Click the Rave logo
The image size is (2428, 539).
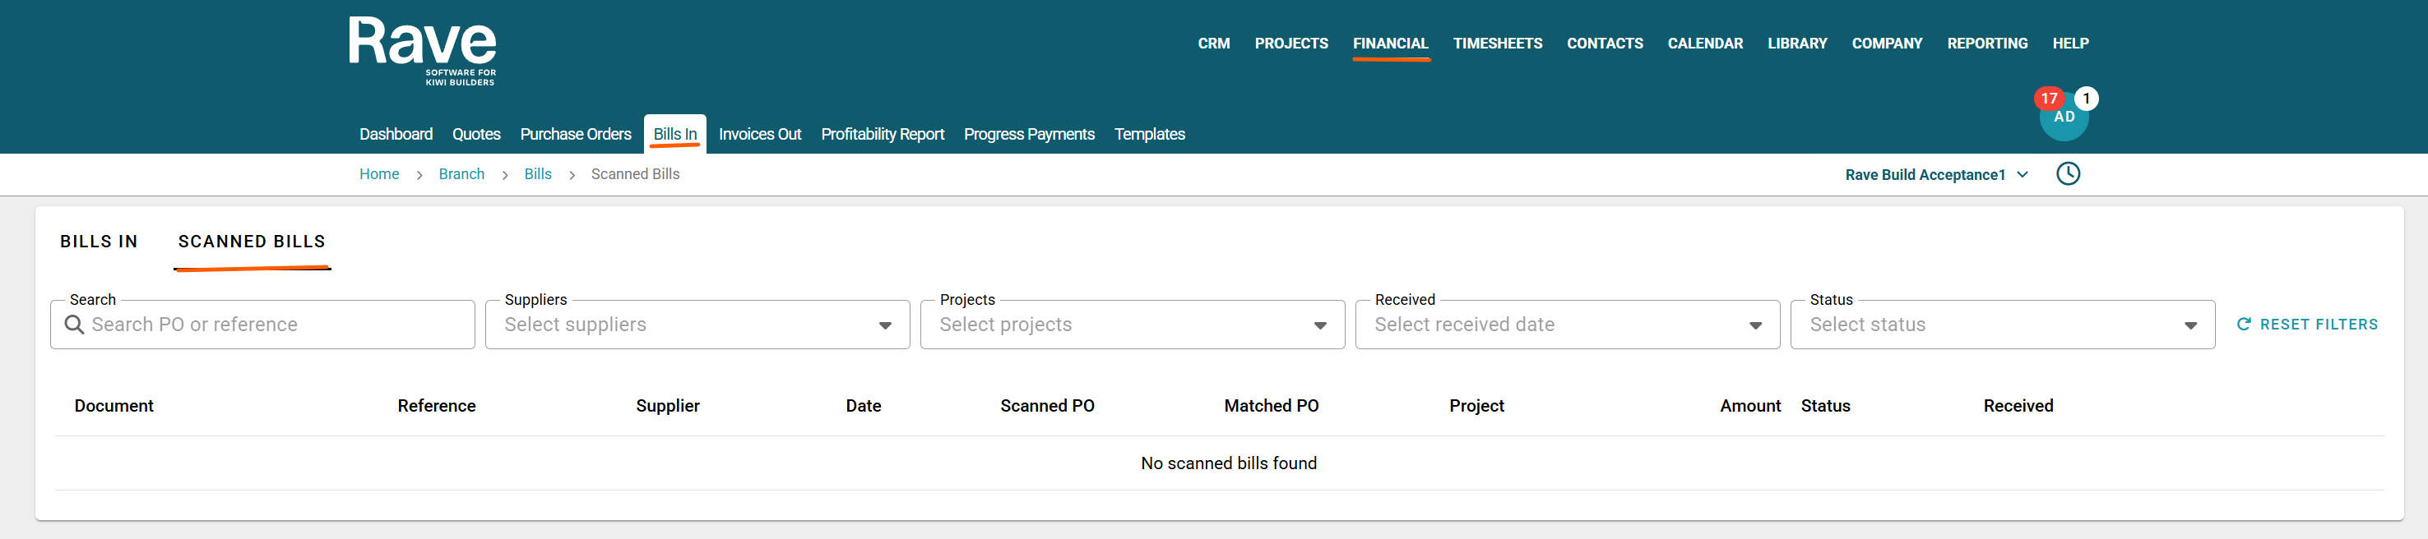[x=422, y=51]
